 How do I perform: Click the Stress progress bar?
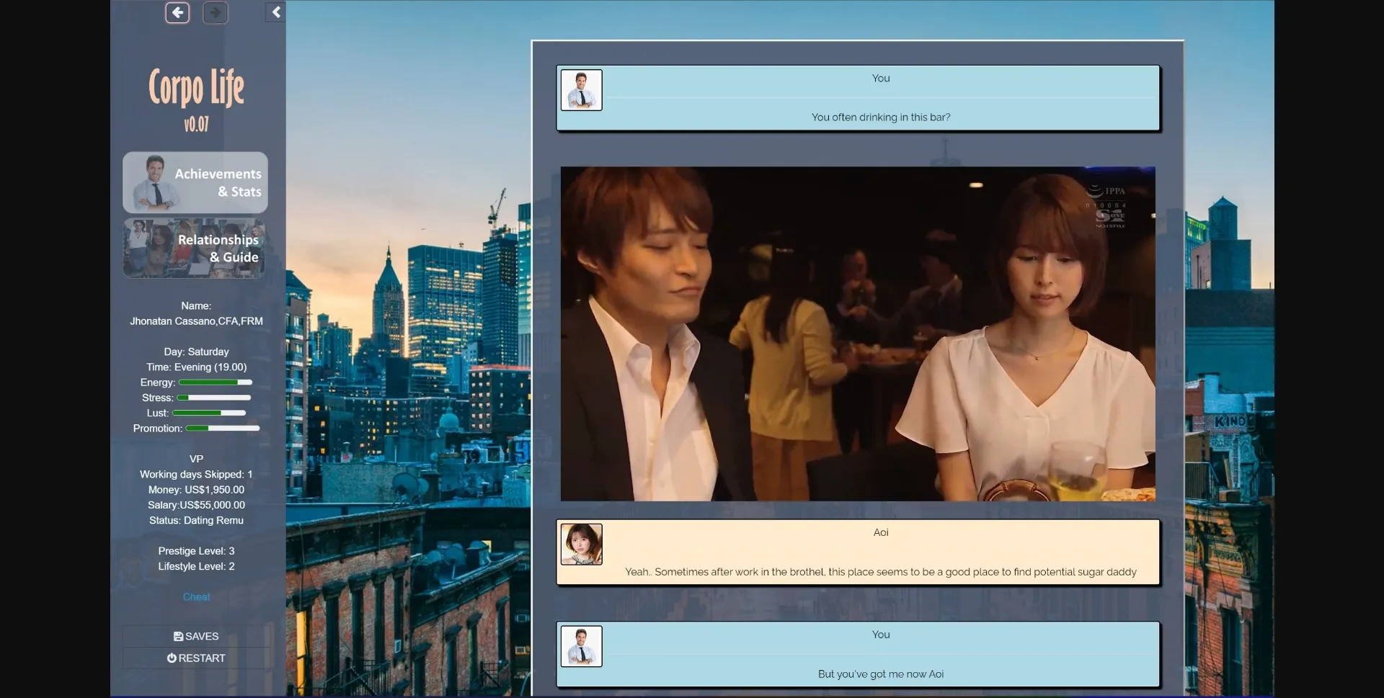pyautogui.click(x=214, y=398)
